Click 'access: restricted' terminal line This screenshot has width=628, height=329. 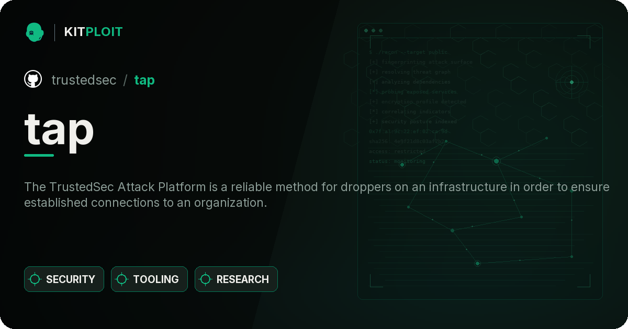tap(397, 151)
